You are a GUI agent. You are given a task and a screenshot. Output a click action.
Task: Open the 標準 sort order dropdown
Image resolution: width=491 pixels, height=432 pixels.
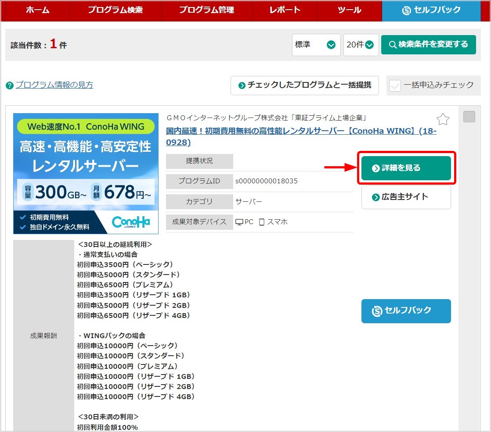pyautogui.click(x=316, y=44)
